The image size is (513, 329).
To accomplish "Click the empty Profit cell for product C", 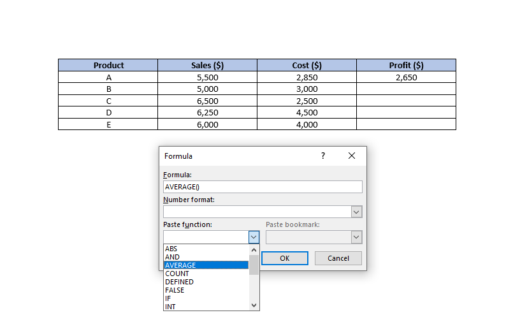I will click(x=407, y=101).
